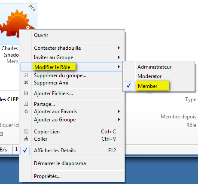Expand the Ajouter au Groupe submenu arrow
This screenshot has height=184, width=198.
[x=119, y=120]
